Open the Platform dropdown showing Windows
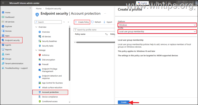 point(157,25)
